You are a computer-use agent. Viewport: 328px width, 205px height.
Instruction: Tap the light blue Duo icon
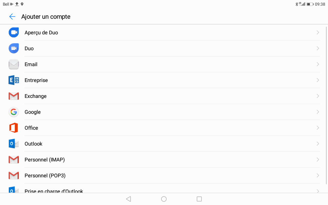[14, 48]
